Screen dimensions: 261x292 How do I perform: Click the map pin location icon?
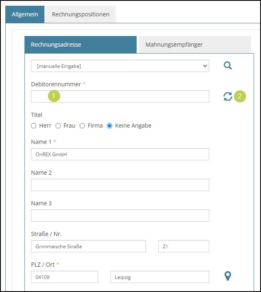pos(228,276)
